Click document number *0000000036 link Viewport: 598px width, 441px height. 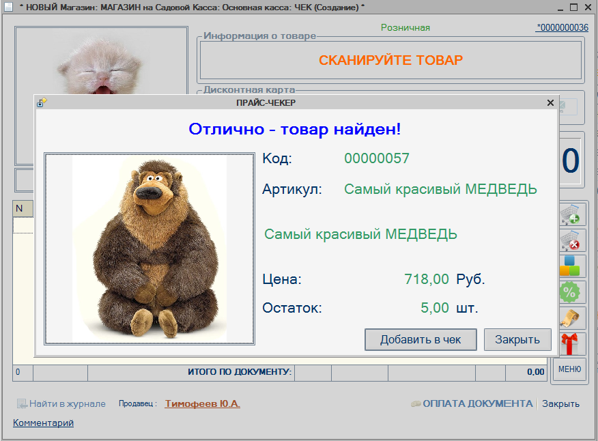click(562, 27)
